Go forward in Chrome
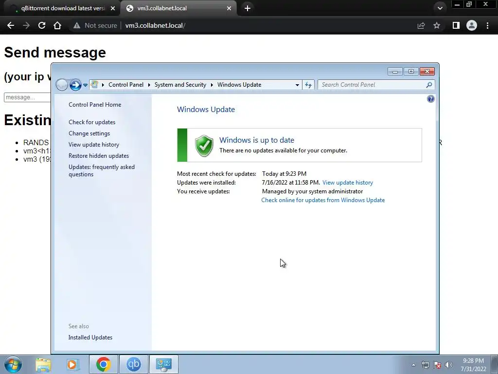 tap(26, 25)
